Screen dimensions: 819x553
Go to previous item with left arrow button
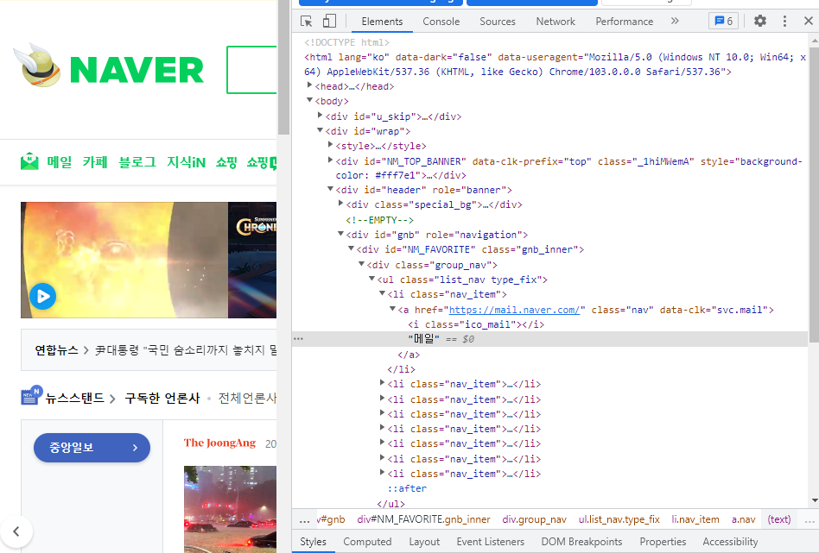click(x=16, y=531)
